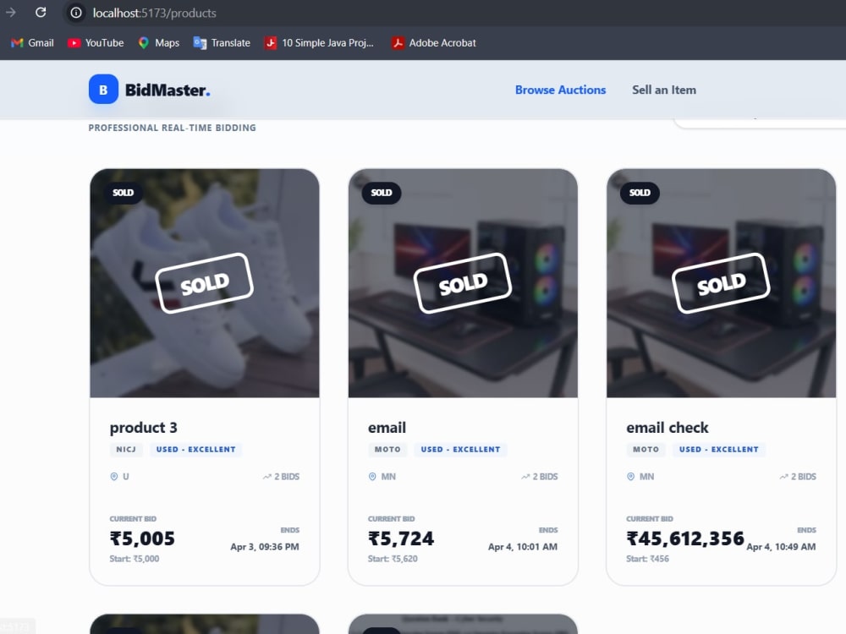The width and height of the screenshot is (846, 634).
Task: Open Sell an Item page
Action: (663, 90)
